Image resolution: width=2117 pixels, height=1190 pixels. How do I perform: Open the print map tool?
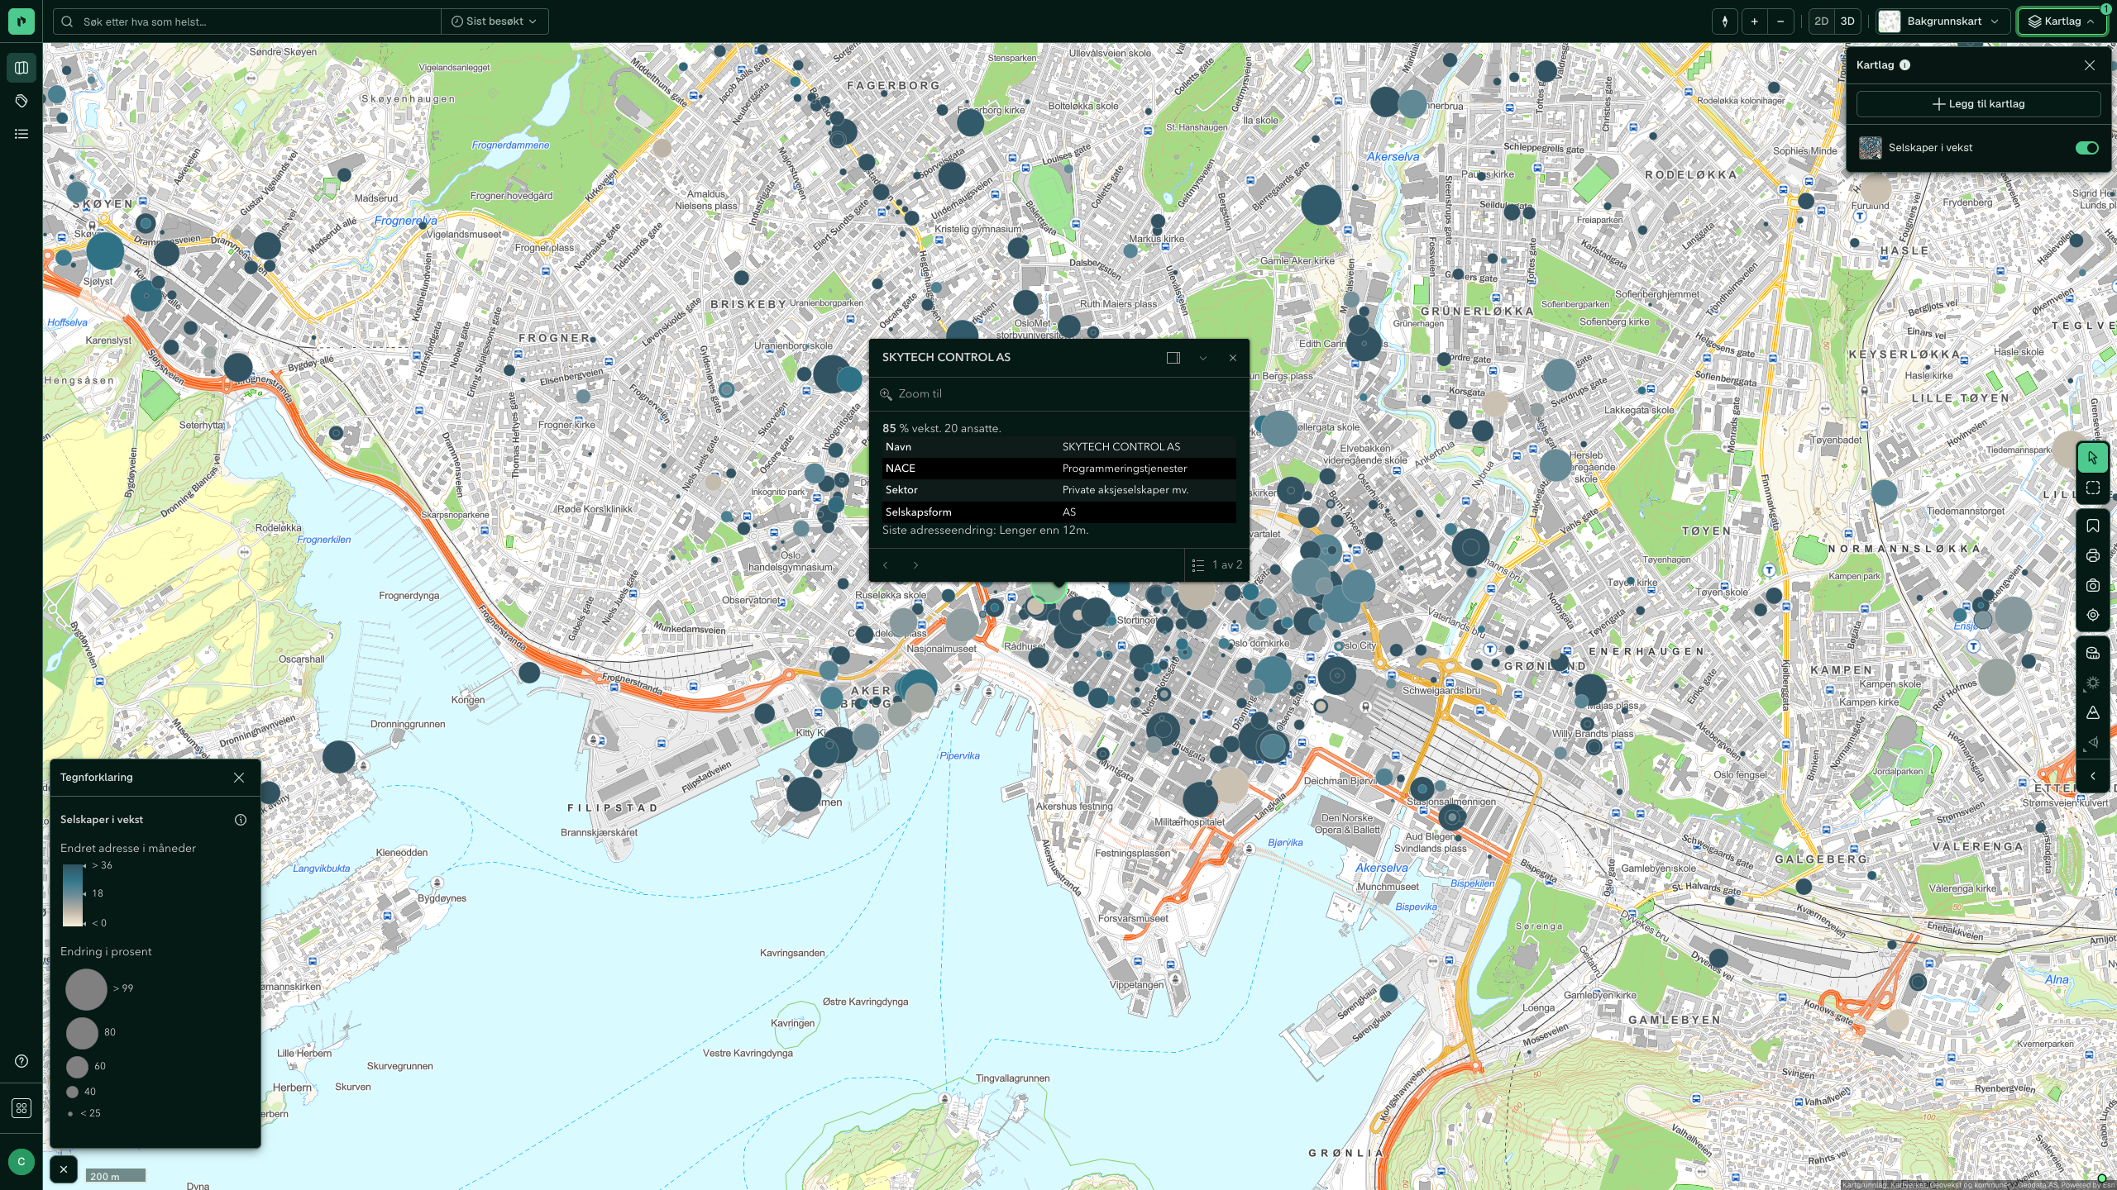[2093, 555]
